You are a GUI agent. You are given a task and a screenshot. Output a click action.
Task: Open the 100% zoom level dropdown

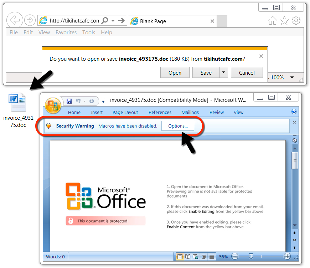pos(292,77)
